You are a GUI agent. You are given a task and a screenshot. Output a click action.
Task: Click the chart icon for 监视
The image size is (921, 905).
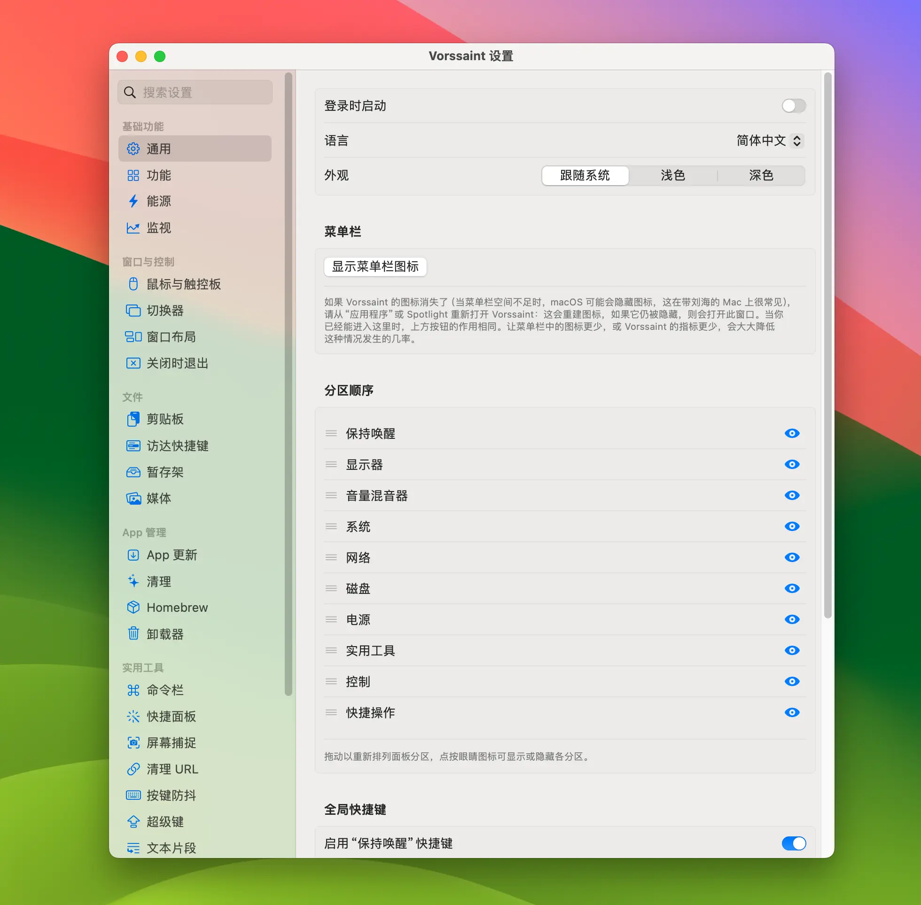[x=133, y=228]
